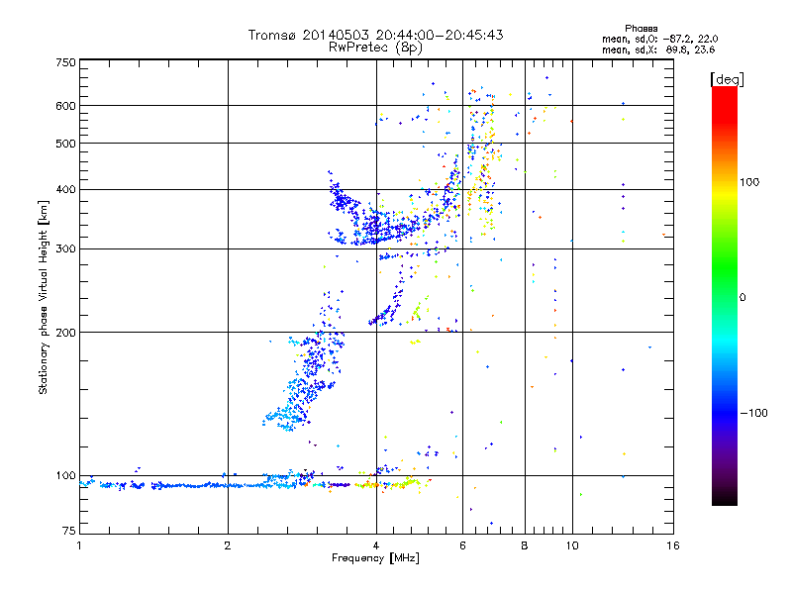Click the '500' height tick label
Image resolution: width=792 pixels, height=594 pixels.
(x=65, y=144)
